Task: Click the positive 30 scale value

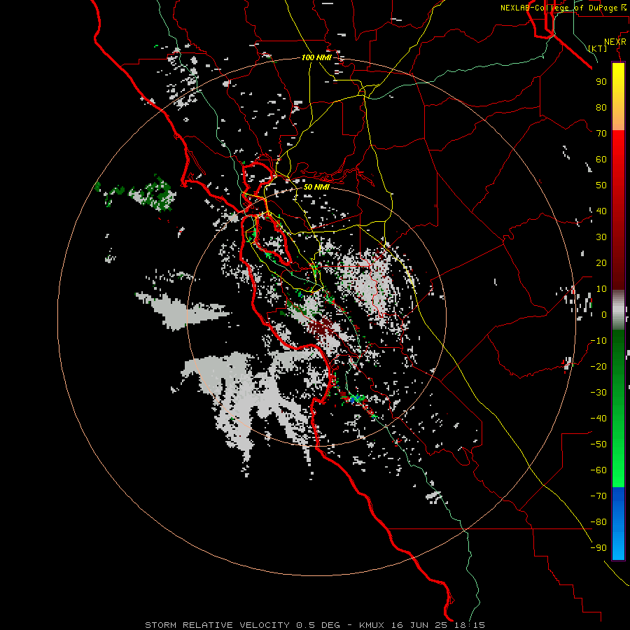Action: [601, 237]
